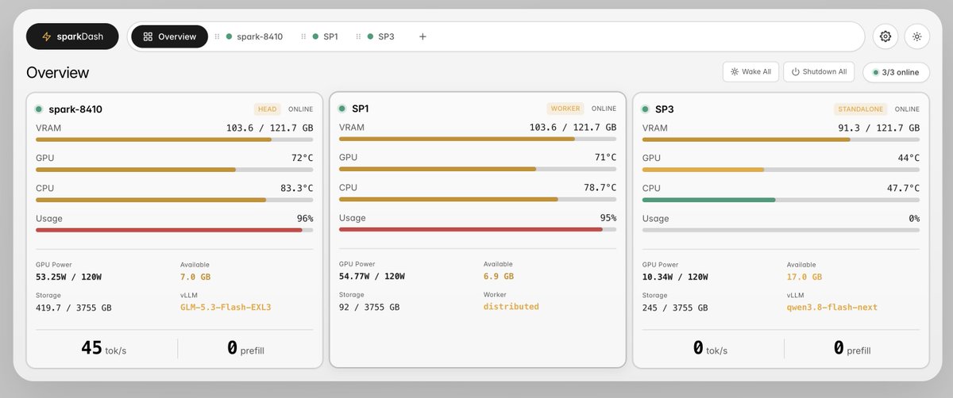Image resolution: width=953 pixels, height=398 pixels.
Task: Click the green status dot on SP3 card
Action: pos(645,109)
